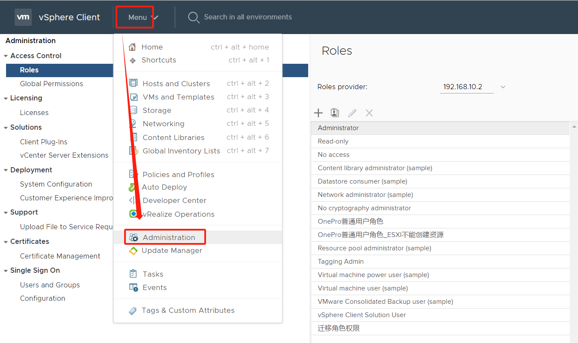Select the 迁移角色权限 role row

440,328
